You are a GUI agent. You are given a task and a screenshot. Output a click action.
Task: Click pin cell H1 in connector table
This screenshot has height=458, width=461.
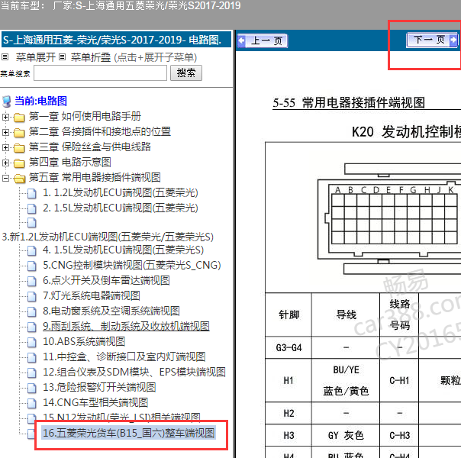point(289,380)
